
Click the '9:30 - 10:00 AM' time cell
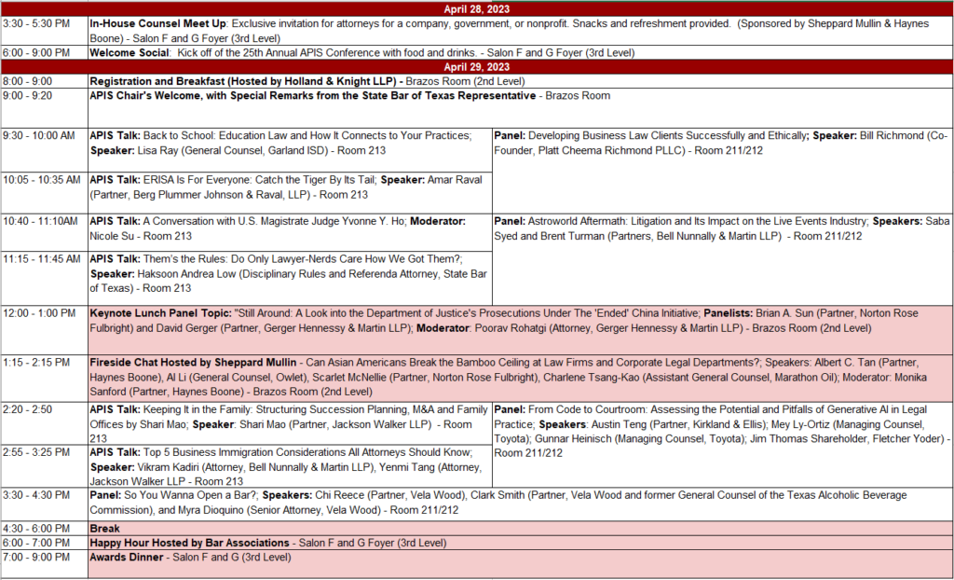pyautogui.click(x=45, y=150)
